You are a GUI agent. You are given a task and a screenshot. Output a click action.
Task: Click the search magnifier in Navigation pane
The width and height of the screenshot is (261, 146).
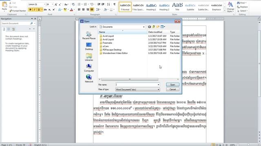tap(31, 24)
